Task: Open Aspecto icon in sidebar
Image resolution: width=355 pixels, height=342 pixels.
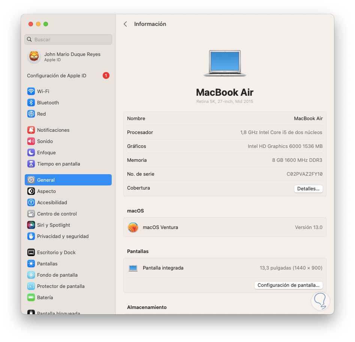Action: [x=31, y=191]
